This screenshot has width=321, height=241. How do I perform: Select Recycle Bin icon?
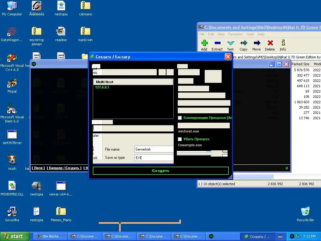click(305, 214)
